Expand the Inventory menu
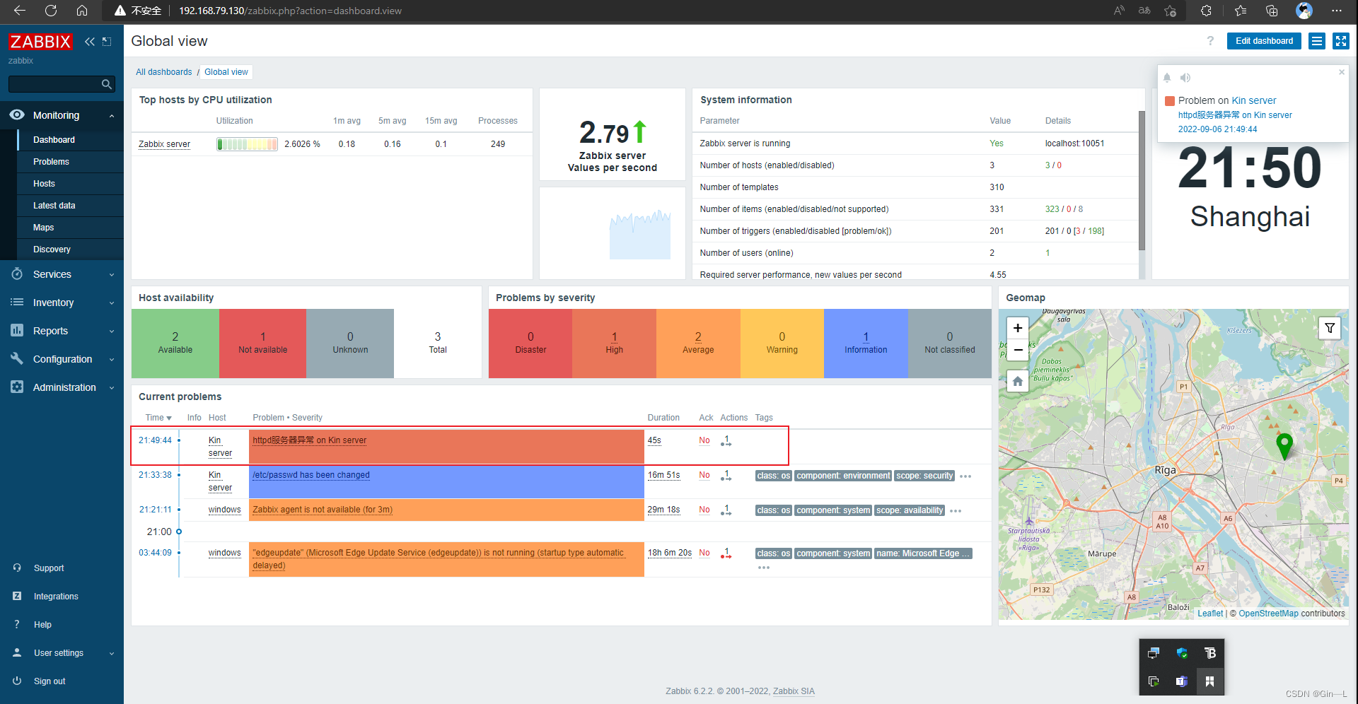This screenshot has height=704, width=1358. click(62, 303)
